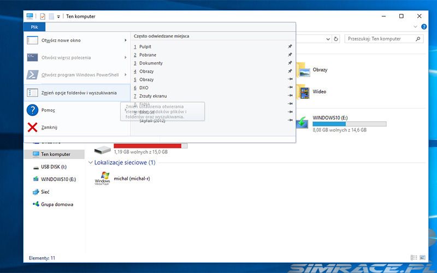Unpin Pulpit from frequent places list

pos(290,47)
